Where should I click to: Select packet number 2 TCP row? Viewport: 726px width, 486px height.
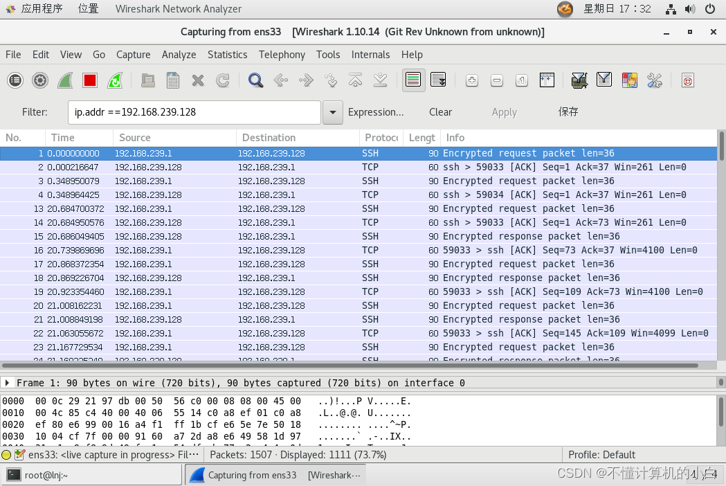[x=359, y=168]
